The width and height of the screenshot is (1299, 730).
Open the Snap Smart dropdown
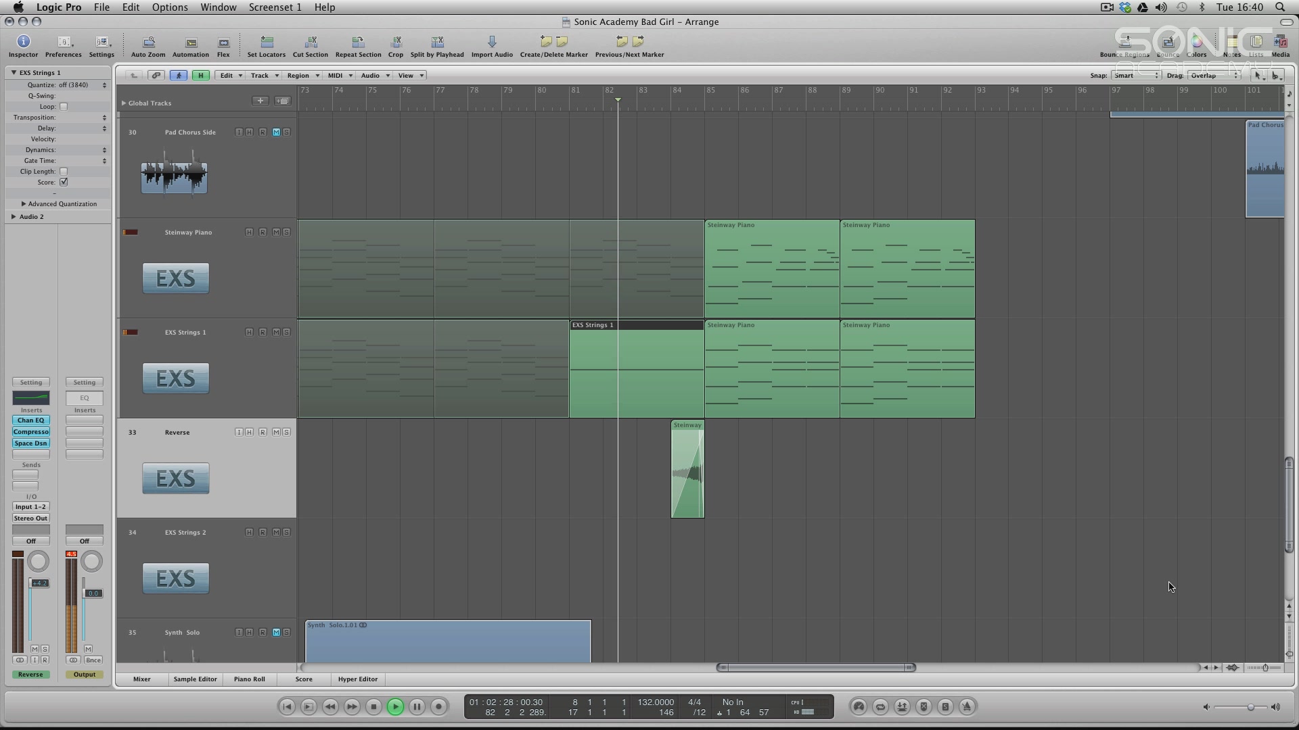(x=1136, y=76)
